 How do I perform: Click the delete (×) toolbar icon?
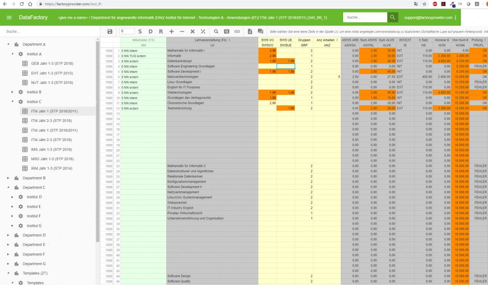tap(192, 31)
